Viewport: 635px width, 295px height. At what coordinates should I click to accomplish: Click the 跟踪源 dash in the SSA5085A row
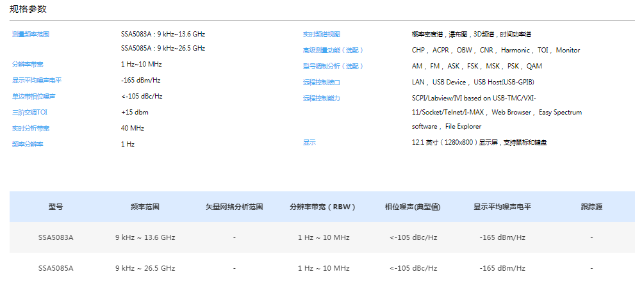click(591, 268)
